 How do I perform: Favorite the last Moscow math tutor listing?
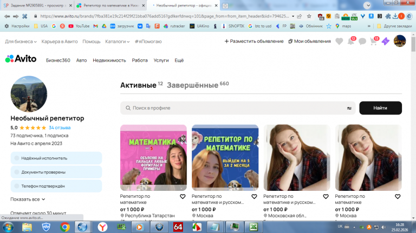[x=398, y=196]
